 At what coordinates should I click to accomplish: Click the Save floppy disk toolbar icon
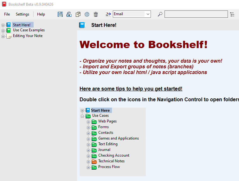click(x=60, y=14)
